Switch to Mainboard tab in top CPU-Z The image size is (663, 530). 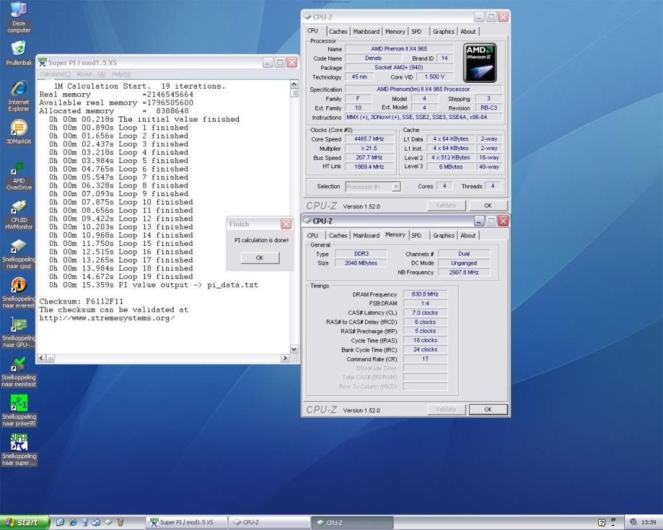366,31
